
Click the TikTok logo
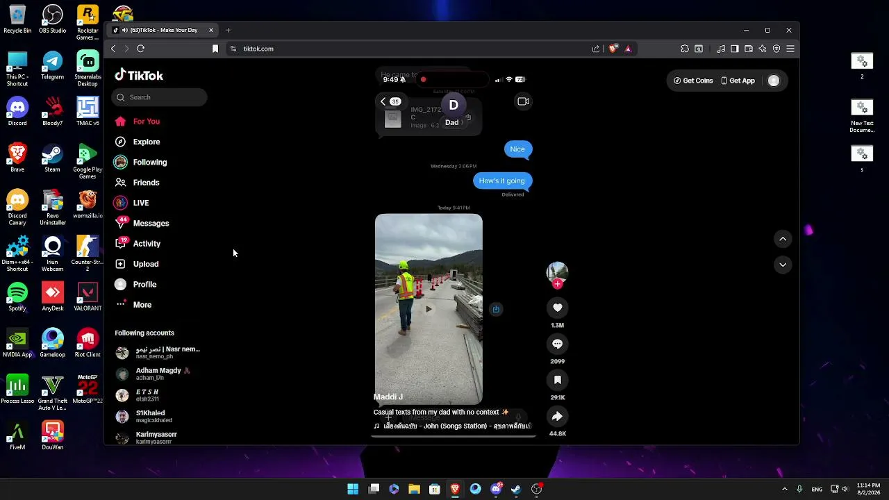click(x=139, y=75)
